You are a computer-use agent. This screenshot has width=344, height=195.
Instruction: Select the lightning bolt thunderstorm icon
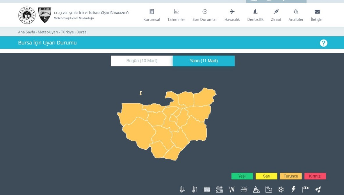(x=293, y=189)
